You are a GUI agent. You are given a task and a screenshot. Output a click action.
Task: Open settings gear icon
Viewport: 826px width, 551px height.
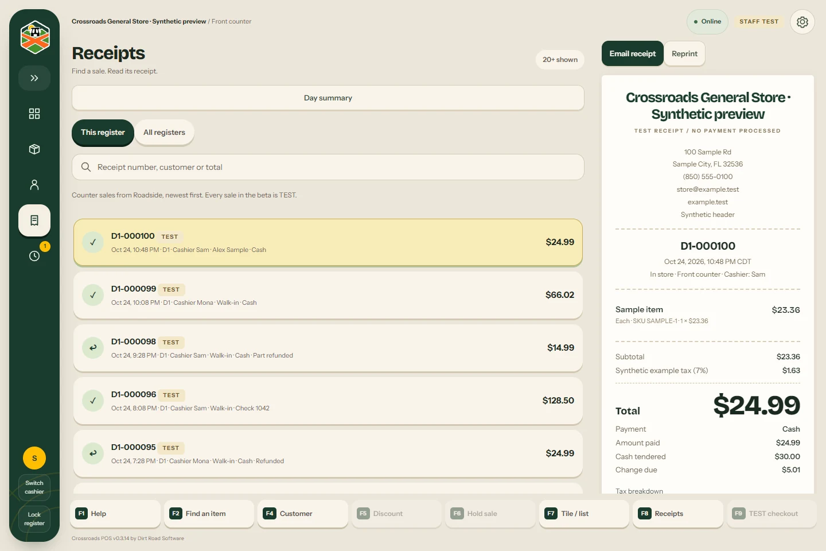click(x=802, y=22)
